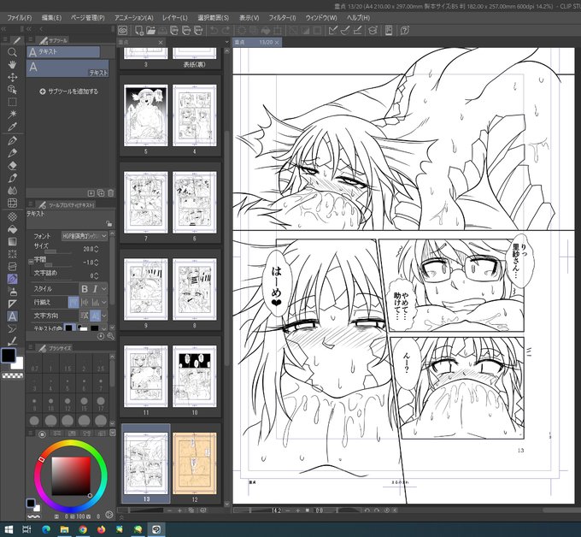
Task: Click the main black foreground color swatch
Action: (x=9, y=355)
